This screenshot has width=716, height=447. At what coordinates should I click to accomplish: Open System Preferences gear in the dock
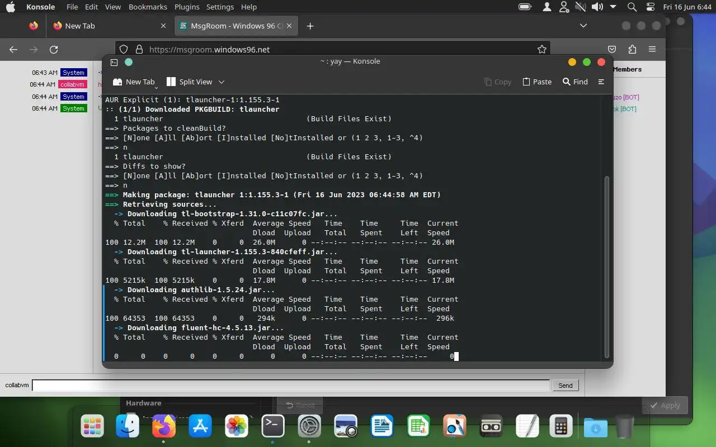(309, 427)
